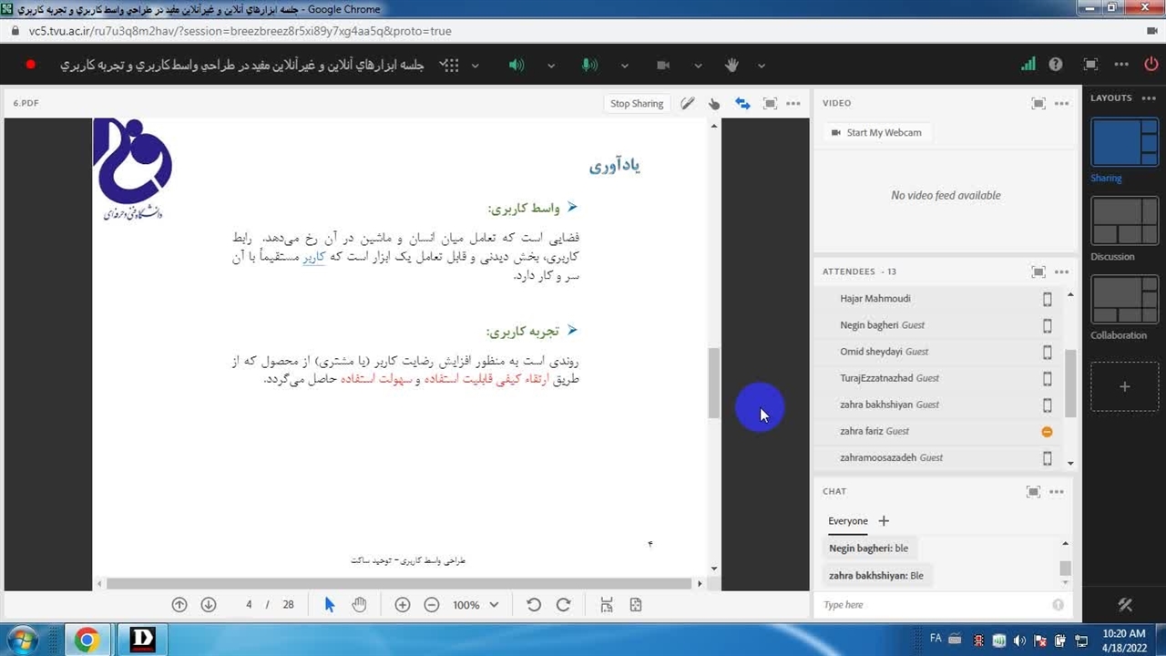Viewport: 1166px width, 656px height.
Task: Select the hand pan tool
Action: pyautogui.click(x=359, y=605)
